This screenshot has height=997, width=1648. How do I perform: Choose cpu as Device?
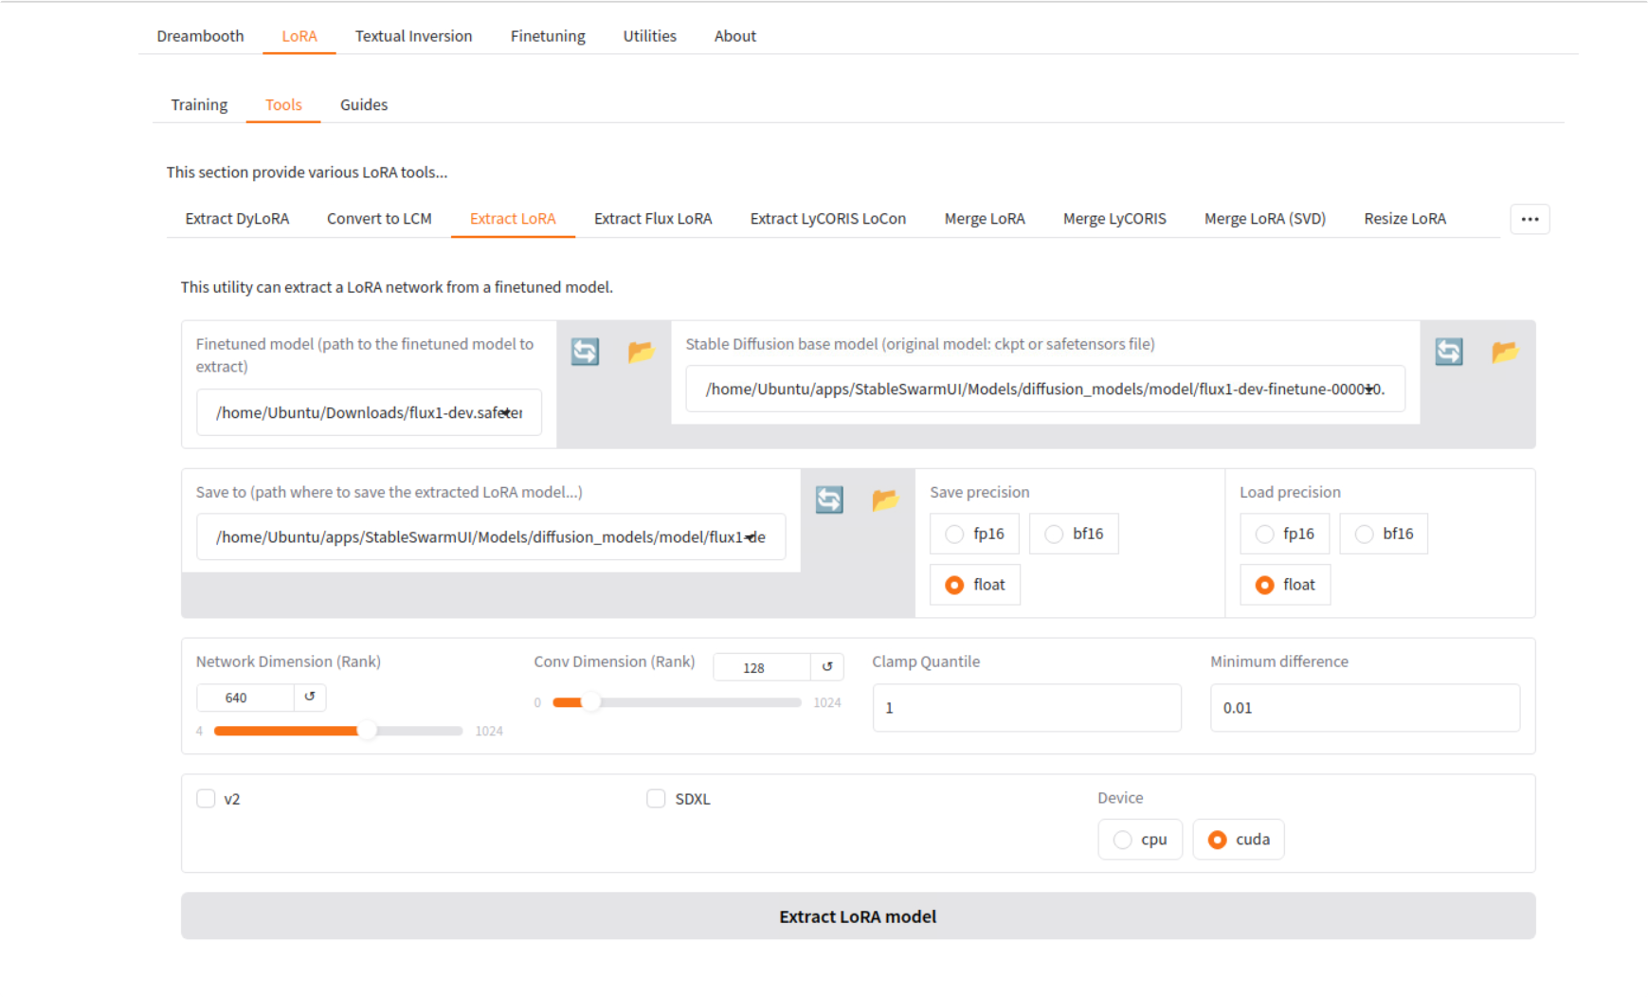tap(1140, 840)
